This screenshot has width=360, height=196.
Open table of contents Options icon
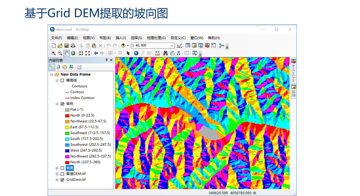tap(79, 67)
